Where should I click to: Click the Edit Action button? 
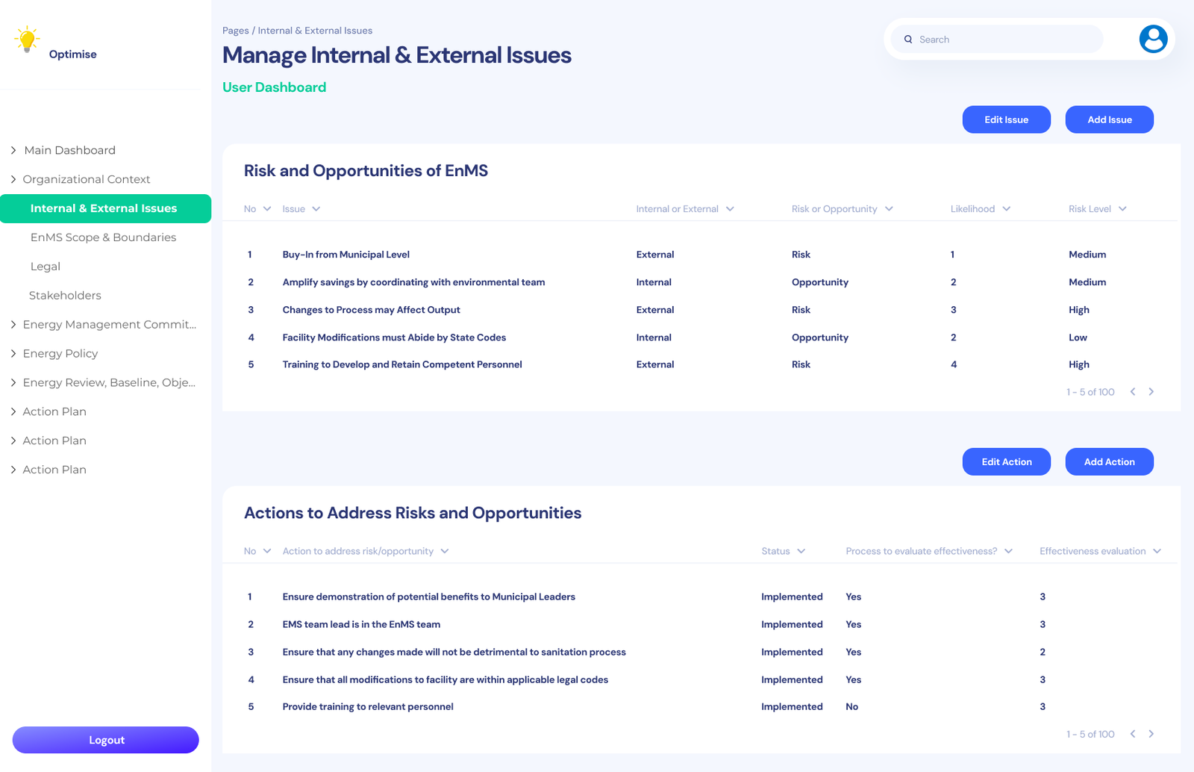(1006, 461)
